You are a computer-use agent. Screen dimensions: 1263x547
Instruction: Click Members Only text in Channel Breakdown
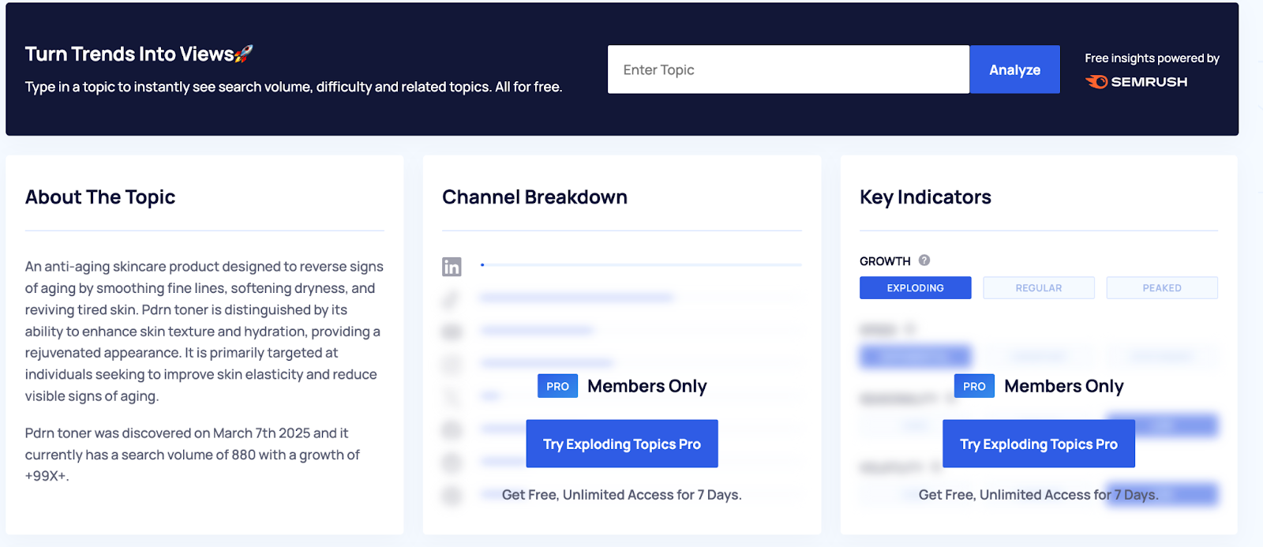click(646, 386)
